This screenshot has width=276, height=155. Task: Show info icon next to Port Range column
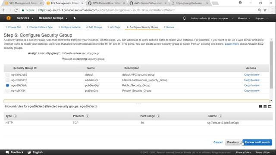coord(158,116)
